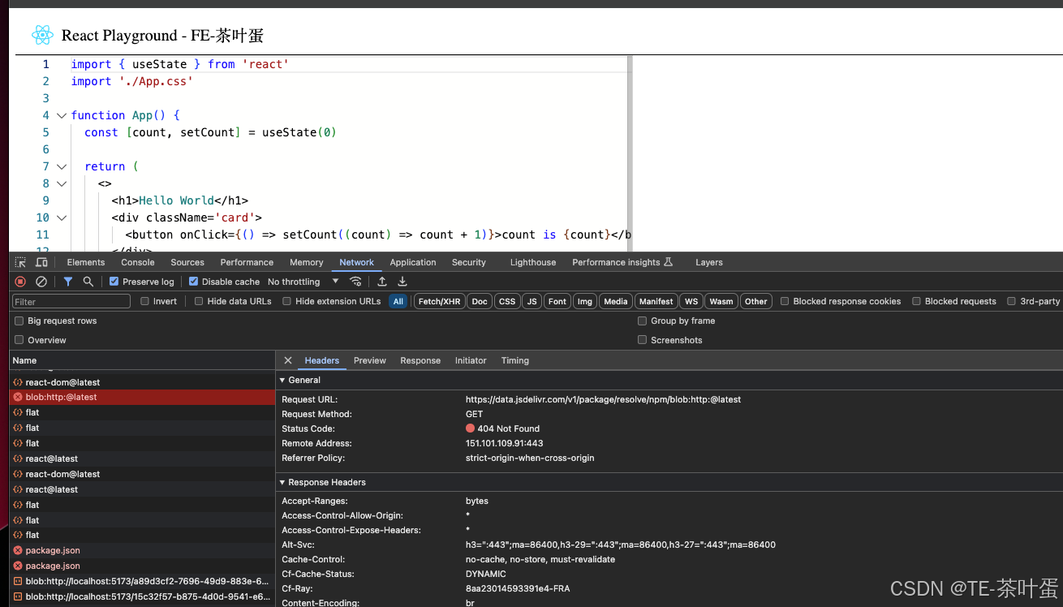
Task: Toggle the network filter funnel icon
Action: 68,282
